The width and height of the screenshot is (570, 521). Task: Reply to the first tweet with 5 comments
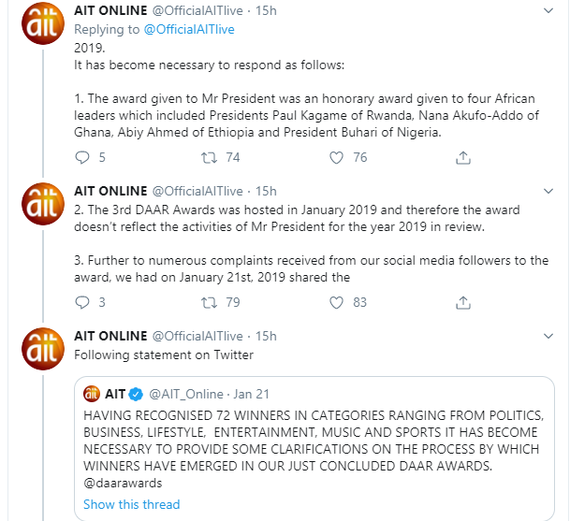[x=82, y=158]
